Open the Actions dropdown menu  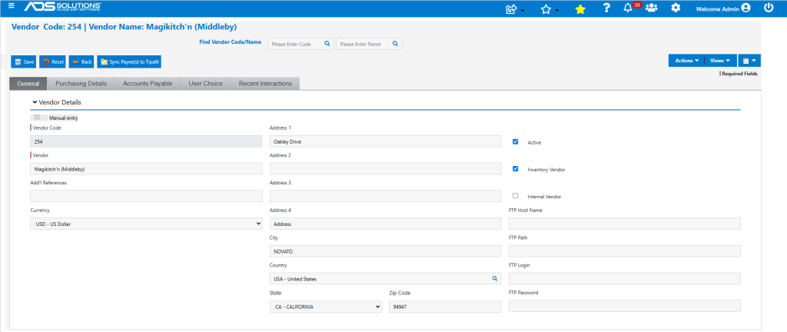click(x=686, y=61)
